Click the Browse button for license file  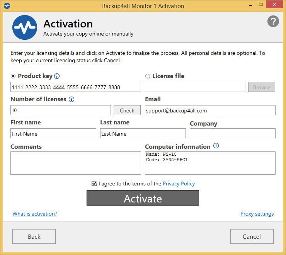[x=261, y=87]
